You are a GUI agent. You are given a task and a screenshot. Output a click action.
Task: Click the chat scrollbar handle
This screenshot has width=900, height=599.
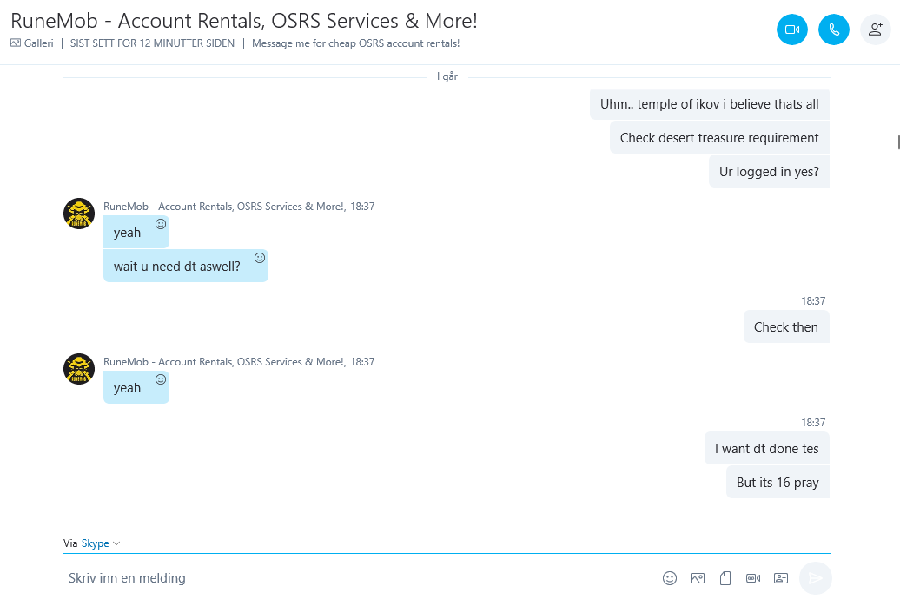tap(898, 142)
